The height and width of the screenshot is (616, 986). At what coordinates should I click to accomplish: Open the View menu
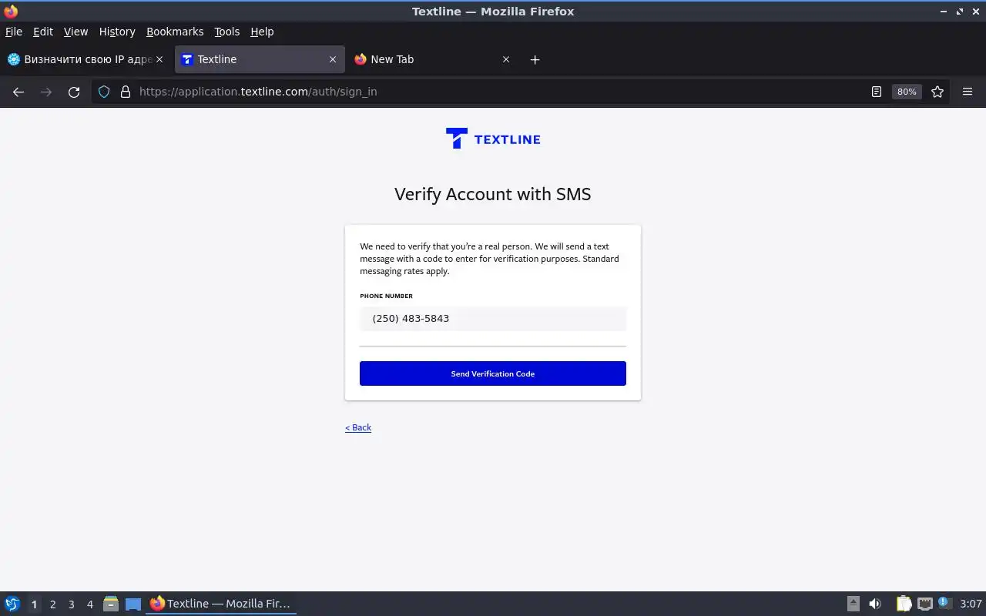tap(75, 32)
